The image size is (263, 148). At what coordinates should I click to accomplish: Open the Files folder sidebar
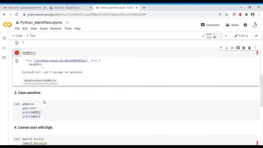(x=5, y=58)
